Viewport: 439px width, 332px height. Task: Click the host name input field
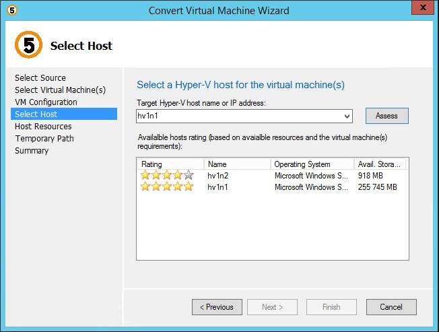(239, 116)
